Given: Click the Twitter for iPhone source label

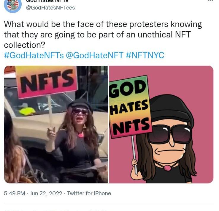Looking at the screenshot, I should pyautogui.click(x=89, y=193).
